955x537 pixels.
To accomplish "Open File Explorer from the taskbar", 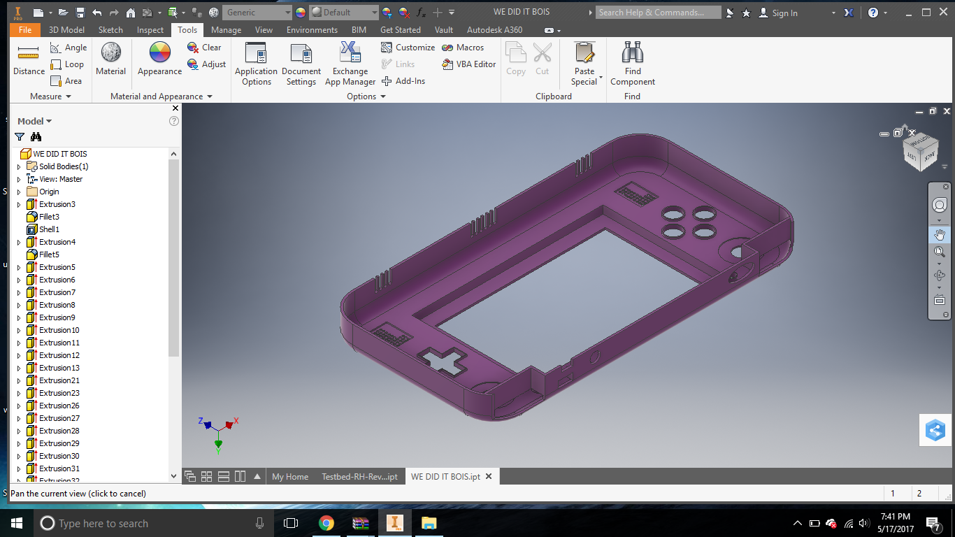I will point(429,523).
